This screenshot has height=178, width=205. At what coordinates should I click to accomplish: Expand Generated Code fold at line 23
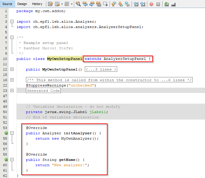pyautogui.click(x=12, y=90)
